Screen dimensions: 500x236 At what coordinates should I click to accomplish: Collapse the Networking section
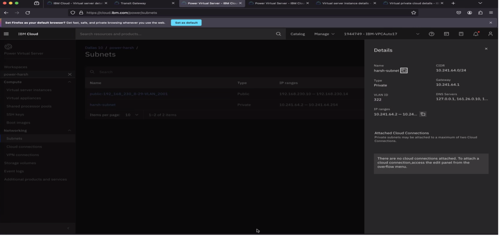pos(70,130)
